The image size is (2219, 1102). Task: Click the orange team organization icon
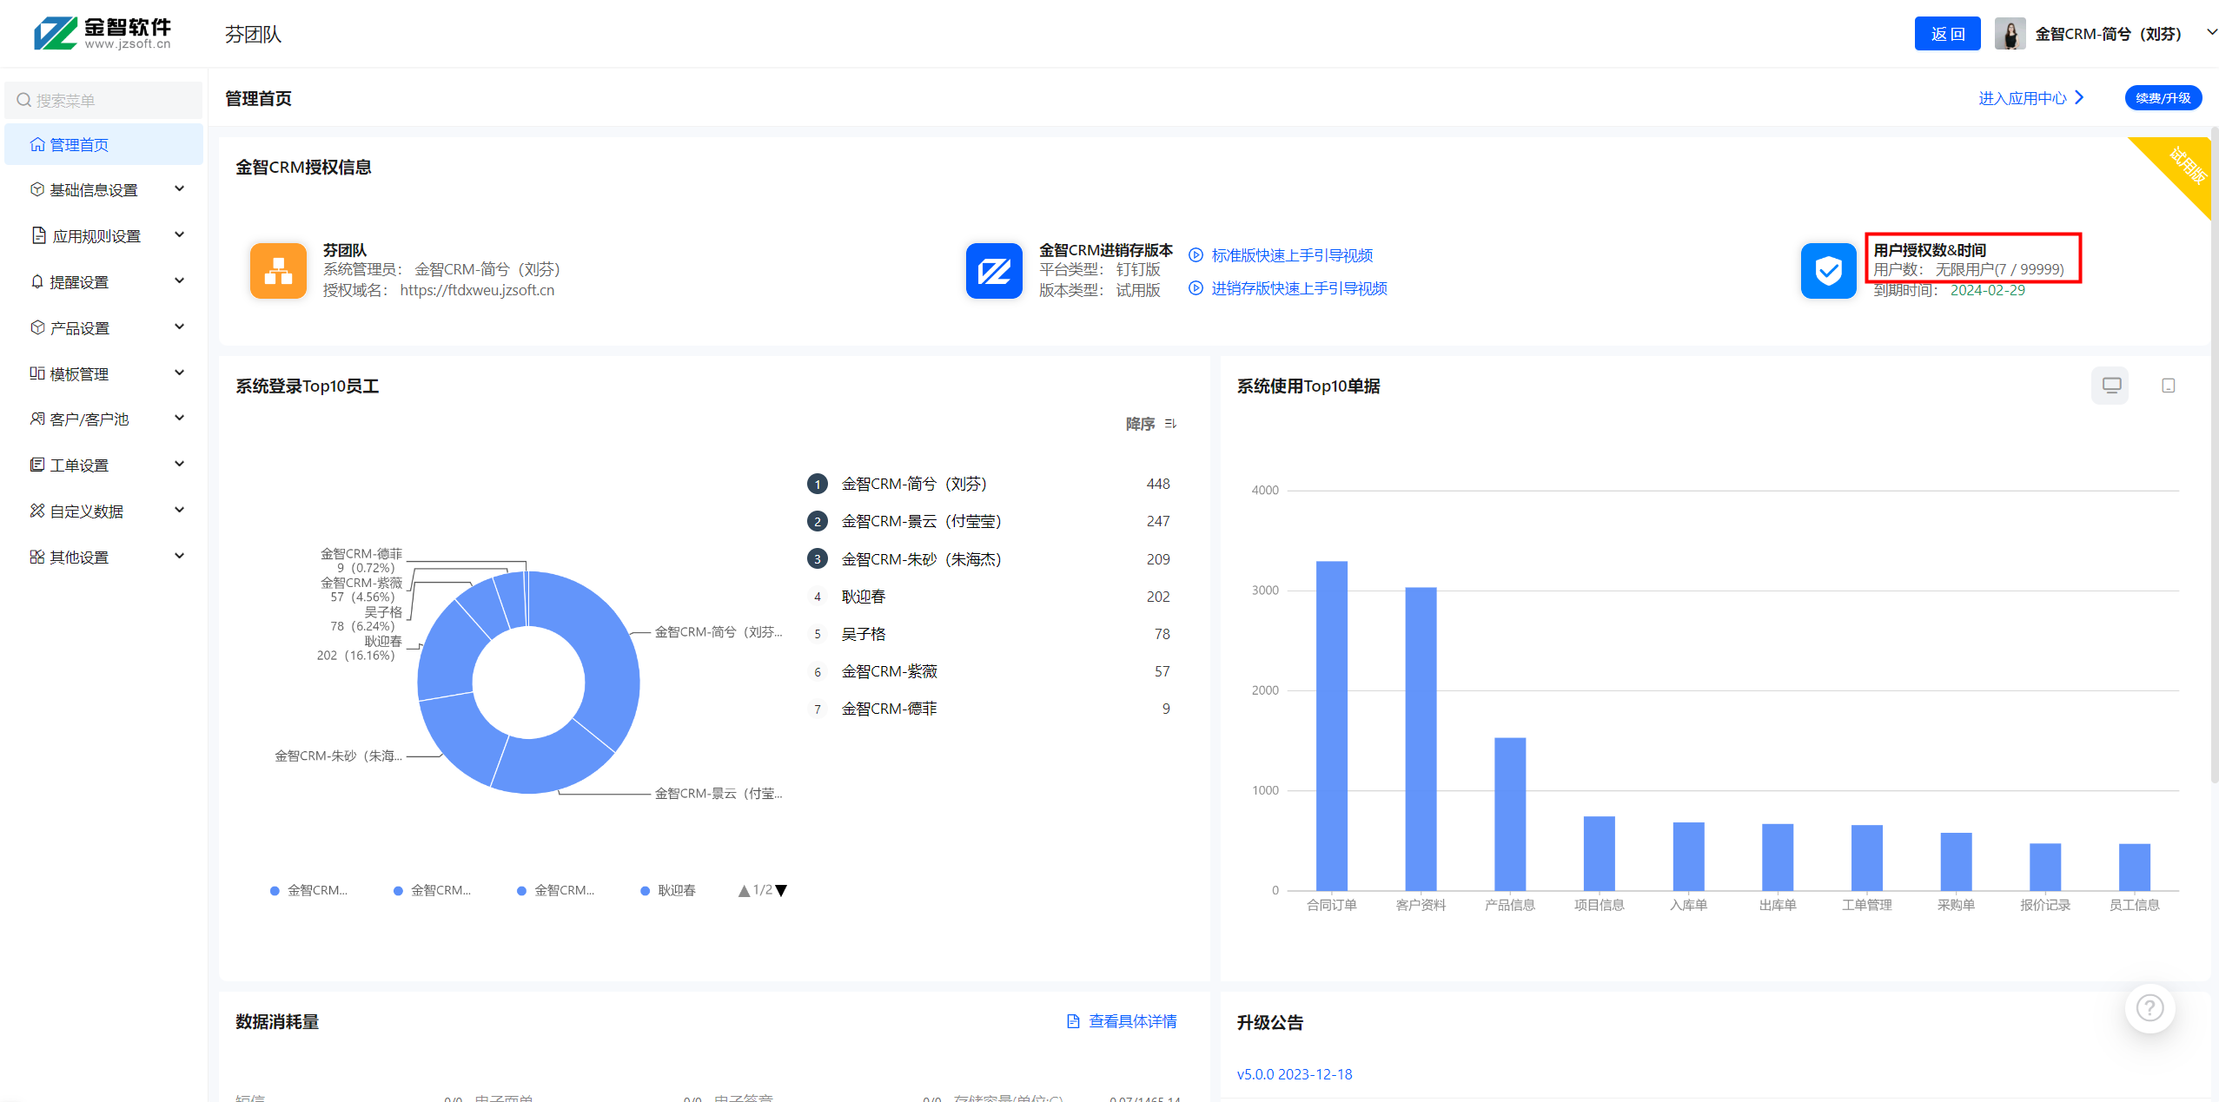(x=278, y=270)
